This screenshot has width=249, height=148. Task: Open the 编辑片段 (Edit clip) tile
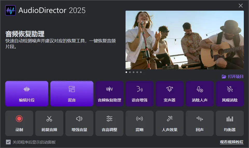tap(27, 94)
